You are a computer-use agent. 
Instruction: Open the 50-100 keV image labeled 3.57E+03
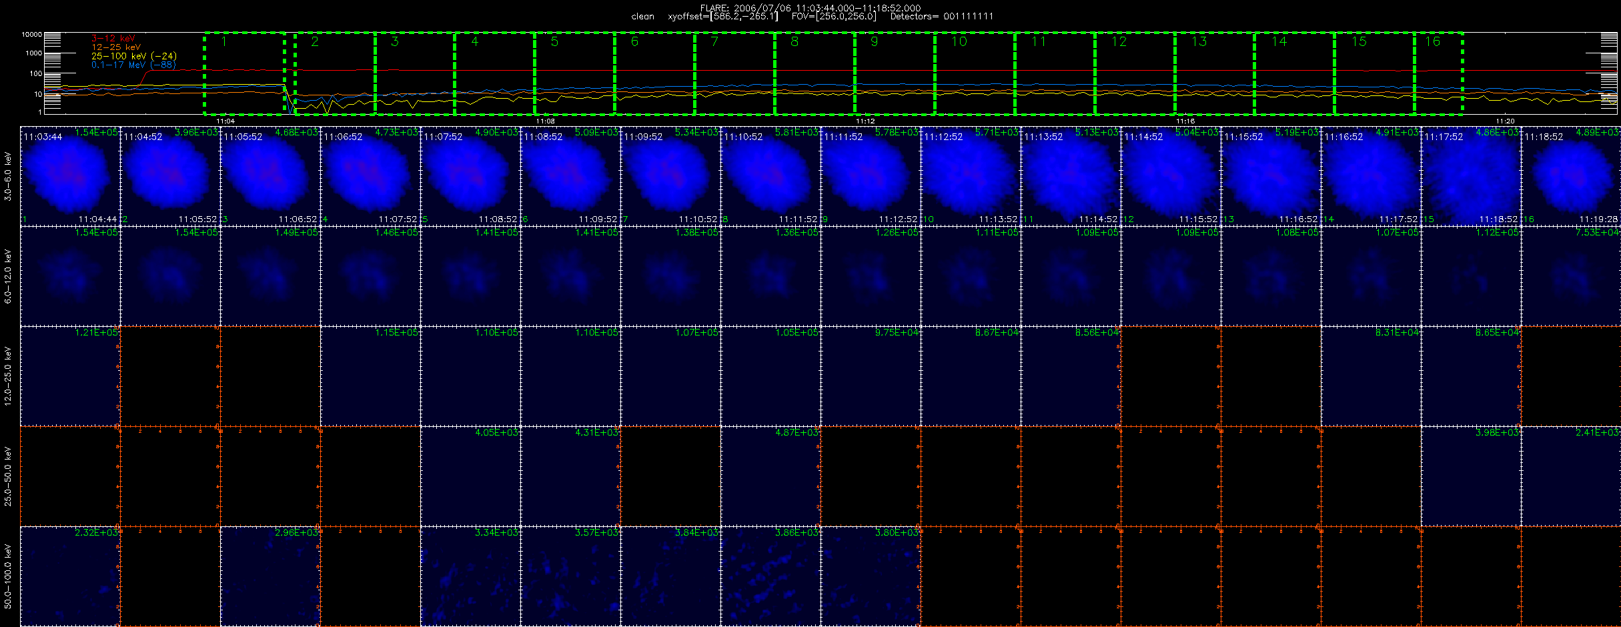(570, 576)
